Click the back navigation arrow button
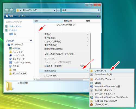 point(7,10)
